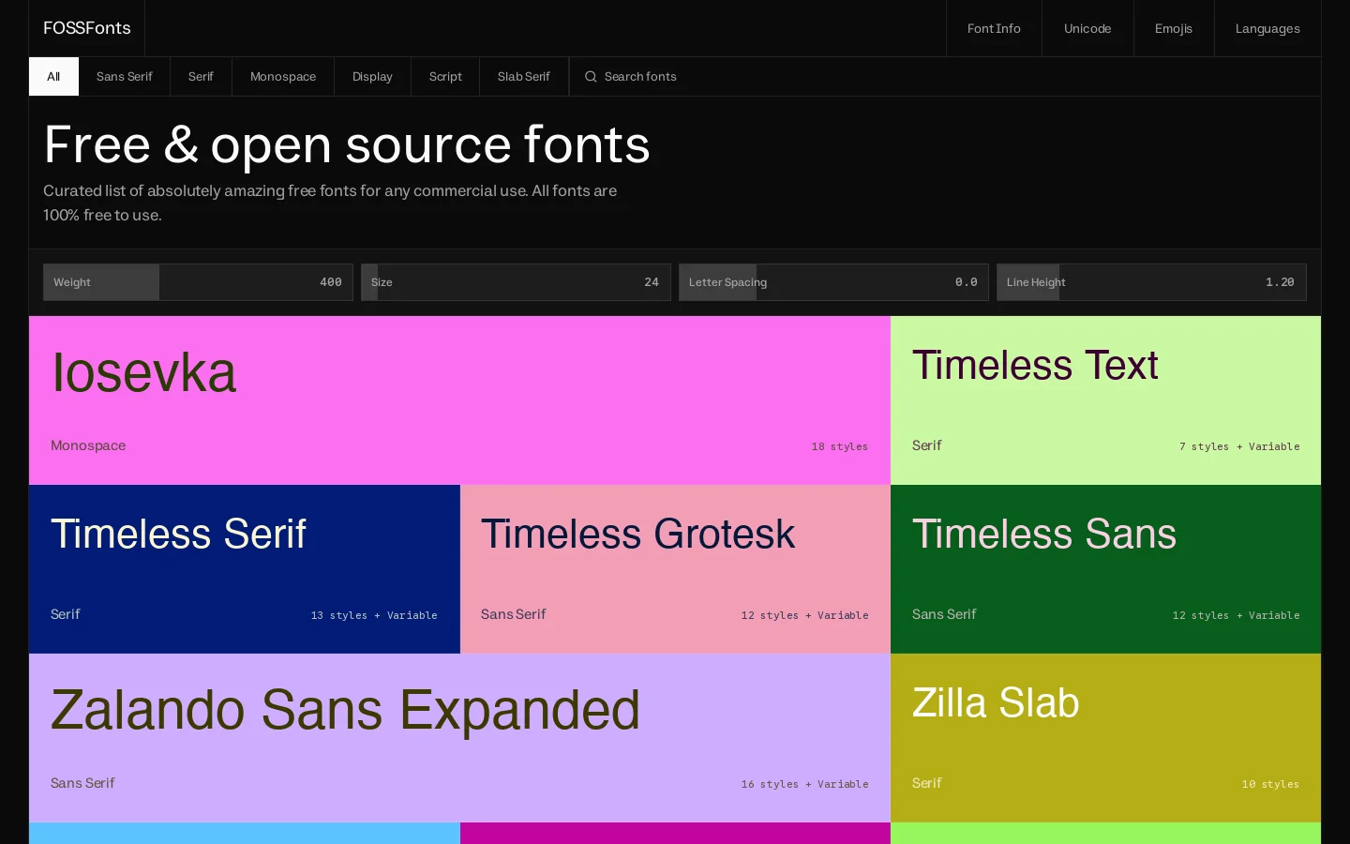Open the Languages page
Screen dimensions: 1350x844
tap(1267, 28)
